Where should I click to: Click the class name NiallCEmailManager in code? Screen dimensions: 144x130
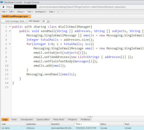tap(75, 27)
